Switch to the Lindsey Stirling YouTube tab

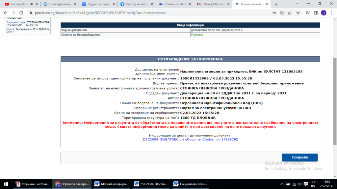19,4
